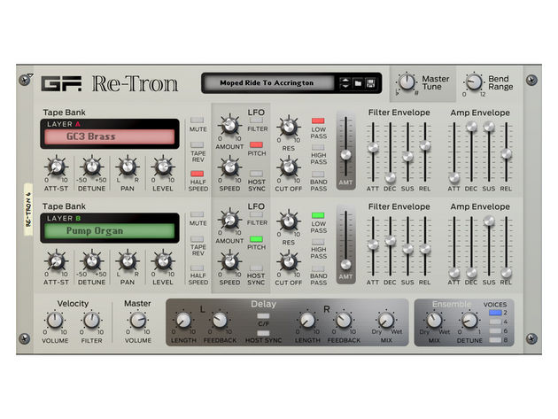558x419 pixels.
Task: Save patch with the floppy disk icon
Action: 370,83
